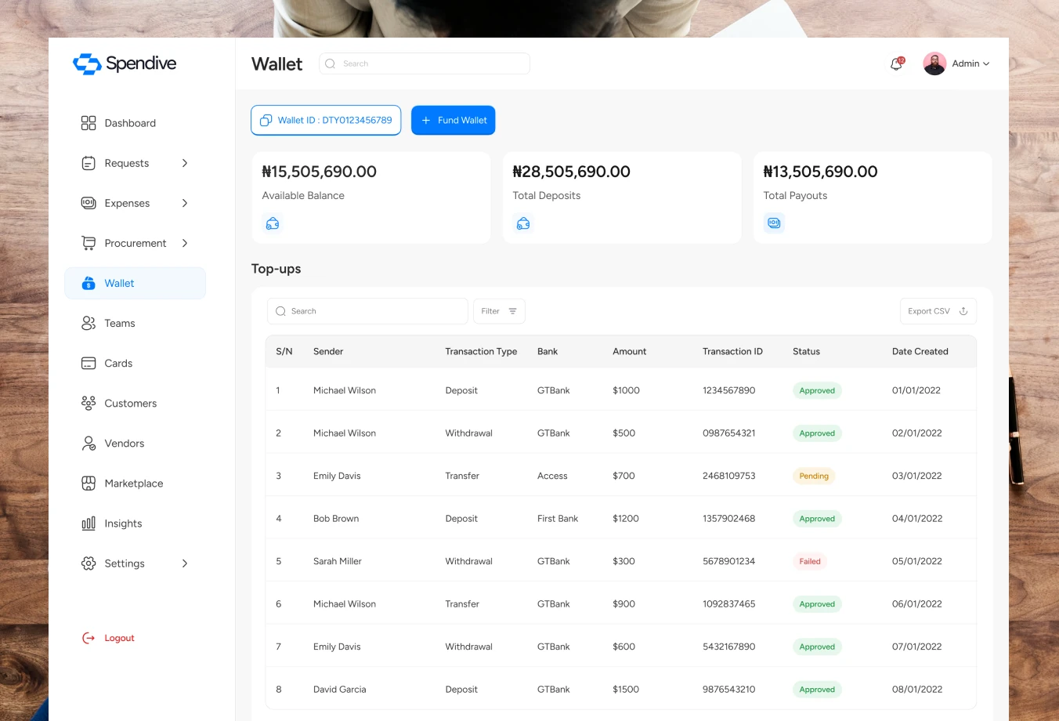The height and width of the screenshot is (721, 1059).
Task: Click the Expenses money icon
Action: [89, 203]
